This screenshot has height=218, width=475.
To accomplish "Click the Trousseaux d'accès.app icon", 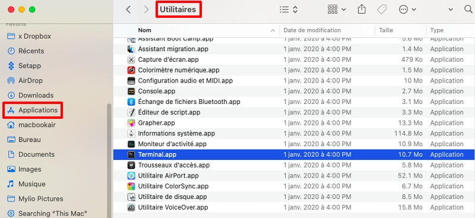I will point(131,165).
